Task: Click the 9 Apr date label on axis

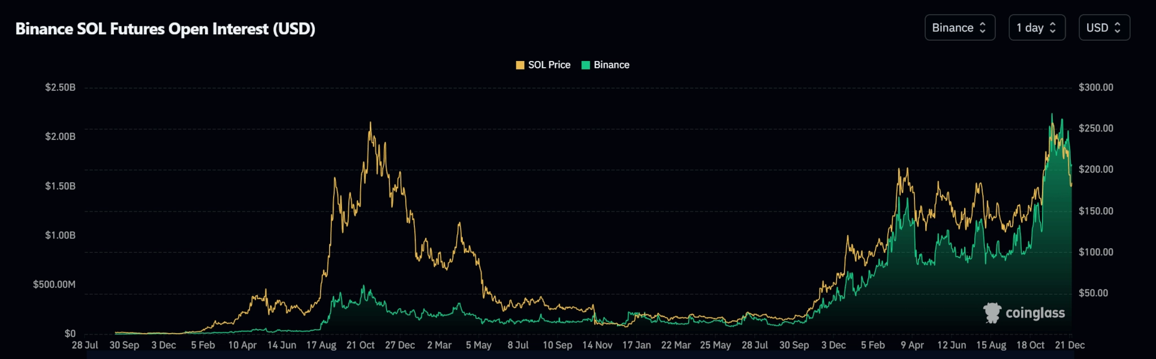Action: tap(912, 345)
